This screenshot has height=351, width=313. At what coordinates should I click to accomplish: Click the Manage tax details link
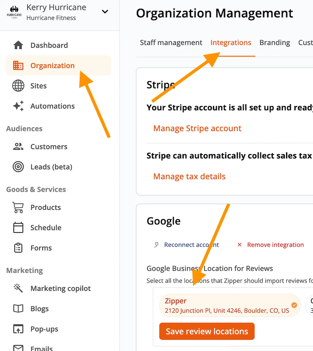pyautogui.click(x=189, y=176)
